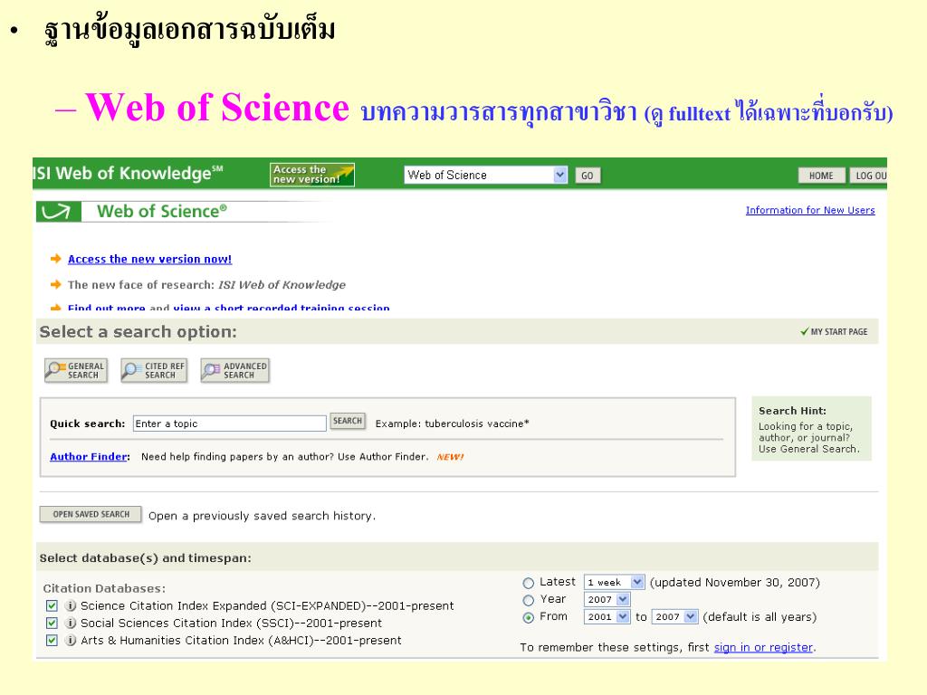Viewport: 927px width, 695px height.
Task: Open the Author Finder link
Action: pyautogui.click(x=89, y=456)
